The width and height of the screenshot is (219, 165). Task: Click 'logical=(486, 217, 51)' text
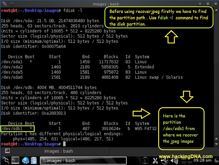tap(87, 139)
